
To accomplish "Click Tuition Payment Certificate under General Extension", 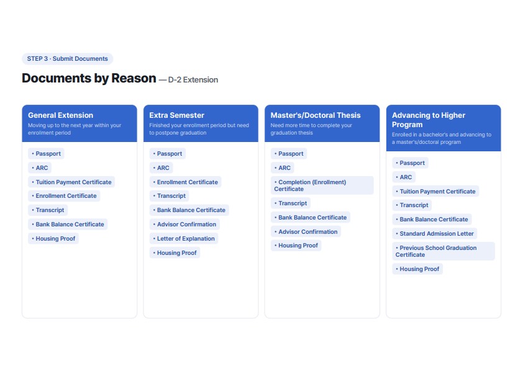I will [x=71, y=182].
